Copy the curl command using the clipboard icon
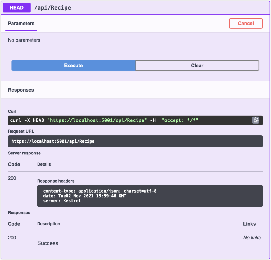The height and width of the screenshot is (260, 271). (x=256, y=120)
